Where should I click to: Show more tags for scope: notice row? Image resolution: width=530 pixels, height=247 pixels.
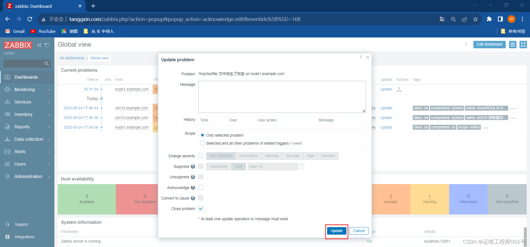[486, 128]
